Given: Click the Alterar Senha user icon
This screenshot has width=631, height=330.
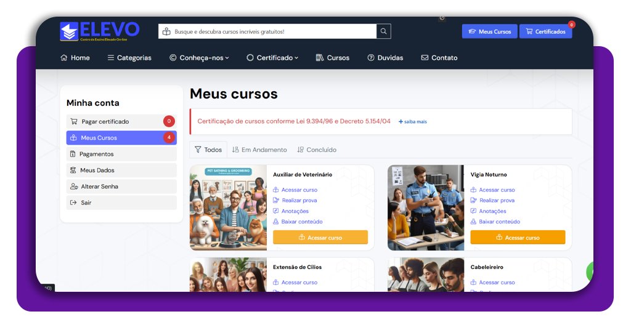Looking at the screenshot, I should coord(74,187).
